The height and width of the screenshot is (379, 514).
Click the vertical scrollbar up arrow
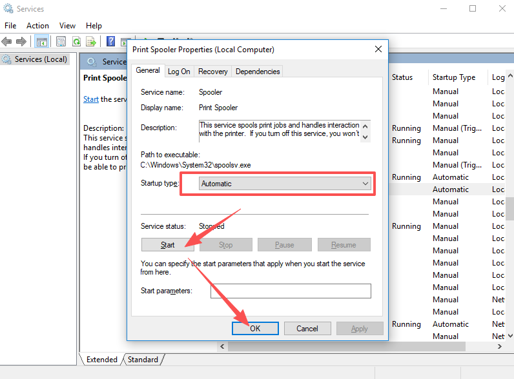tap(510, 75)
